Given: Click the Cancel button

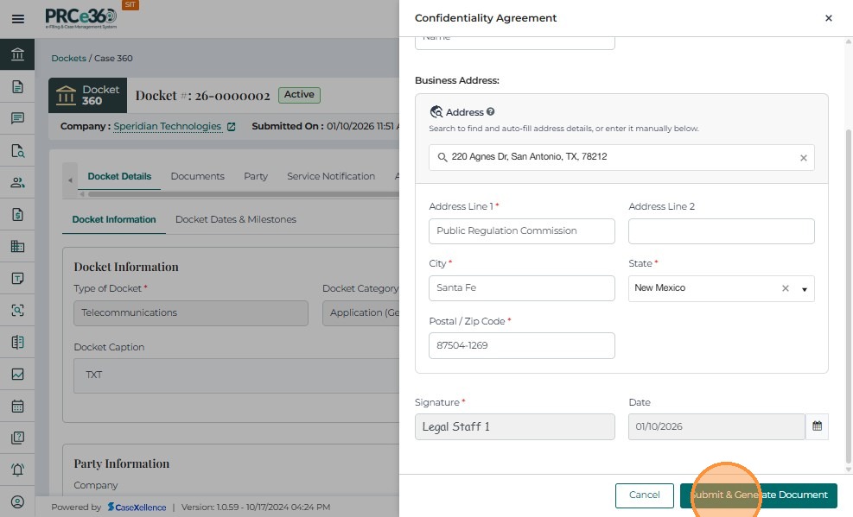Looking at the screenshot, I should pyautogui.click(x=644, y=495).
